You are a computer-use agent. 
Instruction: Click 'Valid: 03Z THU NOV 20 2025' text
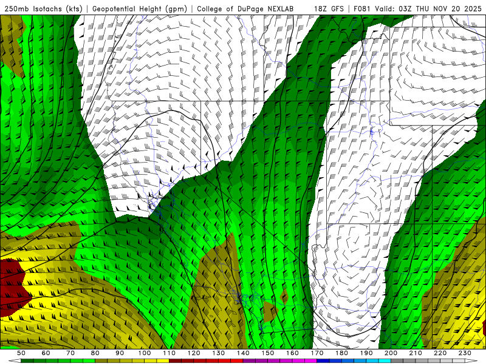pos(428,9)
